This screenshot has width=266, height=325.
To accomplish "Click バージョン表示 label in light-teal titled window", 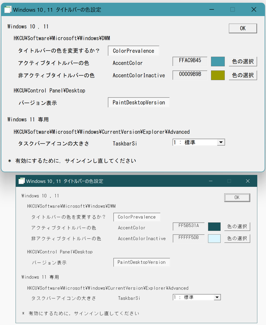I will pos(38,103).
